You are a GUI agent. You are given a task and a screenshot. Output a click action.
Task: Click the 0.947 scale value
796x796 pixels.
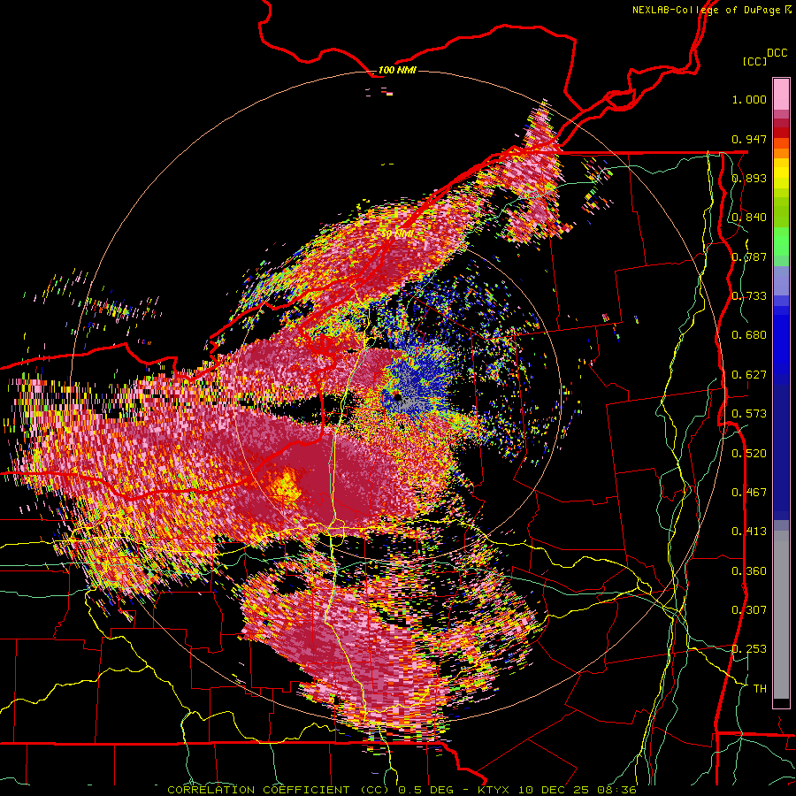[x=749, y=139]
